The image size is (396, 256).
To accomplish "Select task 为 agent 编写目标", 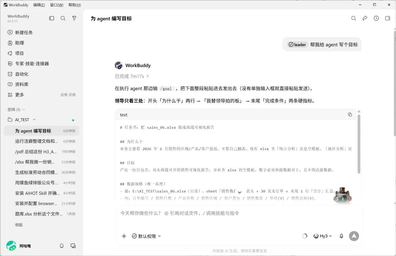I will tap(42, 131).
